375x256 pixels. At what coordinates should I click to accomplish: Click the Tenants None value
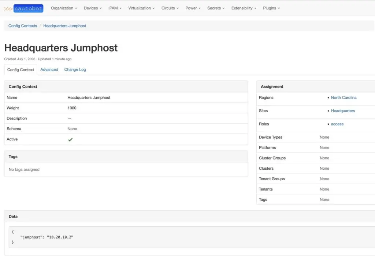(324, 189)
